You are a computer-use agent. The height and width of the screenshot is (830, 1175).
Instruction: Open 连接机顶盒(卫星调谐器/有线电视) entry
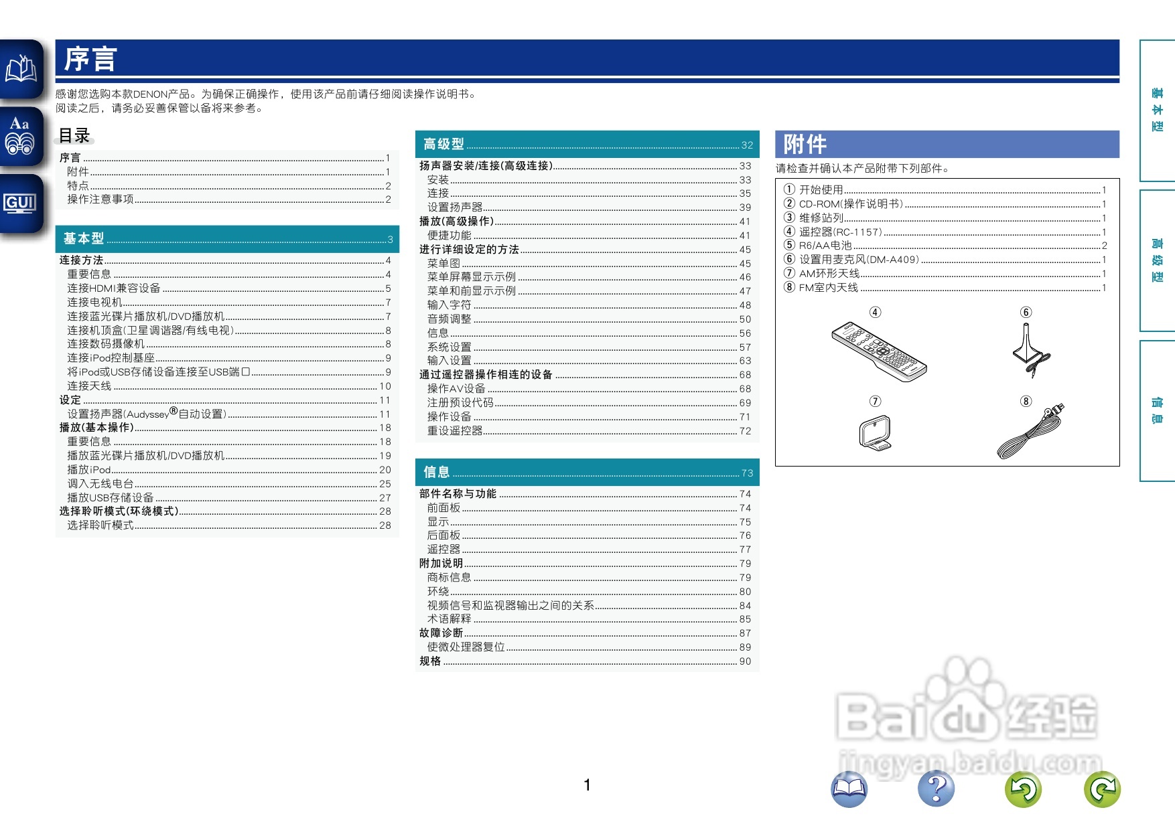228,330
